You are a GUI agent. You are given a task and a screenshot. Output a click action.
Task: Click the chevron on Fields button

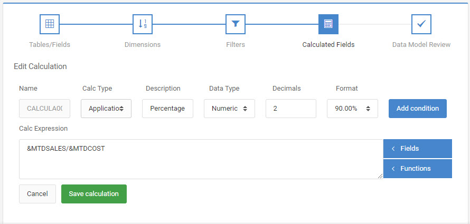coord(393,149)
